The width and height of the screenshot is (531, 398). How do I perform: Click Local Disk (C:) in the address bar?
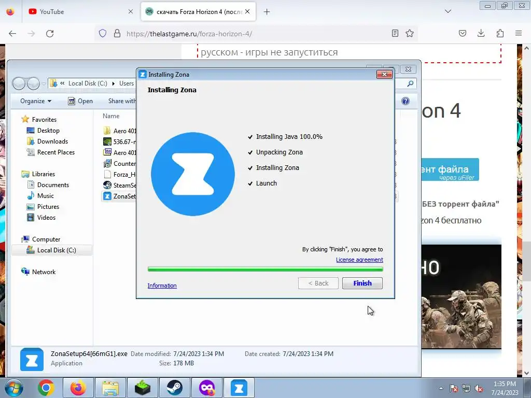[x=88, y=83]
